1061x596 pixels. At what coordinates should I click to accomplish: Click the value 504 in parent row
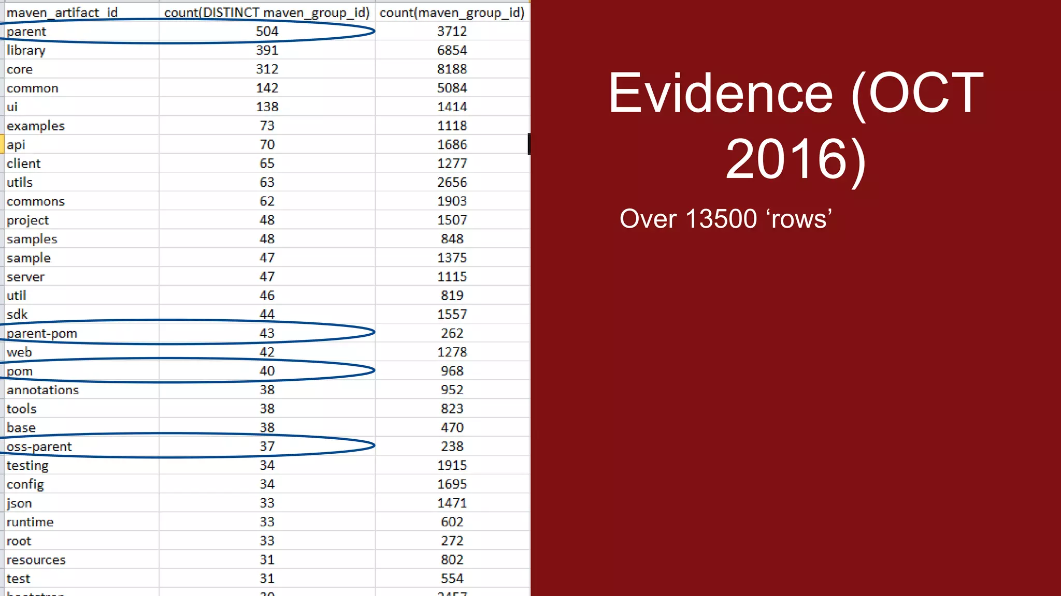267,31
